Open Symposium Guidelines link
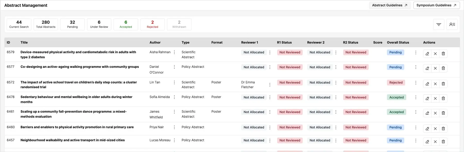 [436, 5]
